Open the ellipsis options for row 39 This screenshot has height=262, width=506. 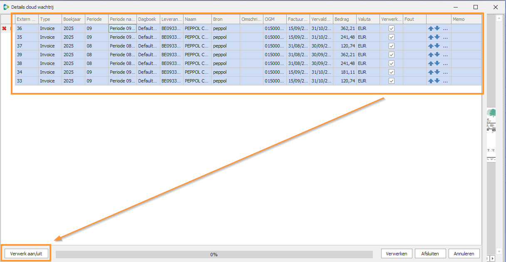445,55
